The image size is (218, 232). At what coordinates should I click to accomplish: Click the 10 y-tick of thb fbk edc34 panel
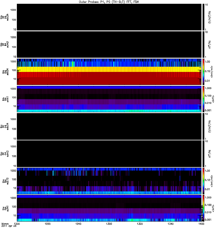coord(15,79)
